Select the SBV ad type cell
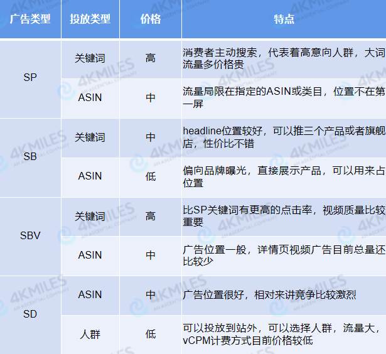This screenshot has width=386, height=354. click(30, 236)
